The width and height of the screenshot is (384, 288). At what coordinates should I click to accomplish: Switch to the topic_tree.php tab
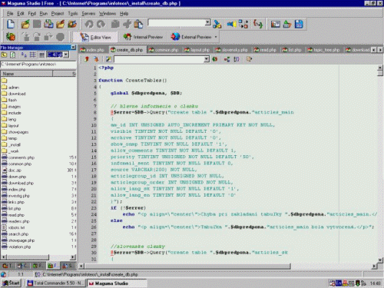(324, 50)
